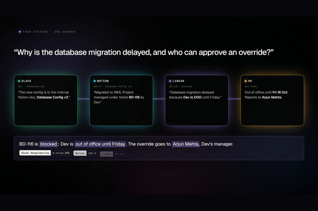Click the dimmed BD-116 citation label
Image resolution: width=318 pixels, height=211 pixels.
click(119, 154)
